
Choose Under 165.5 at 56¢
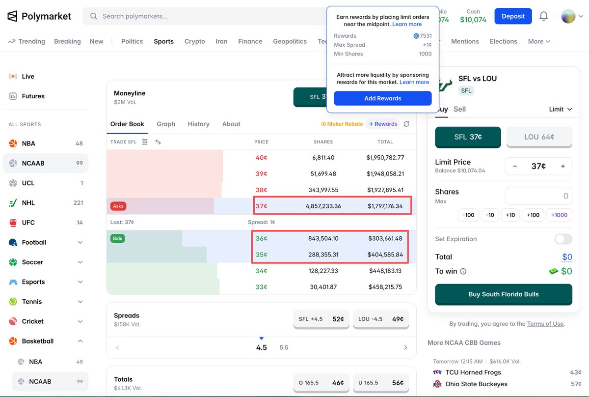click(381, 383)
